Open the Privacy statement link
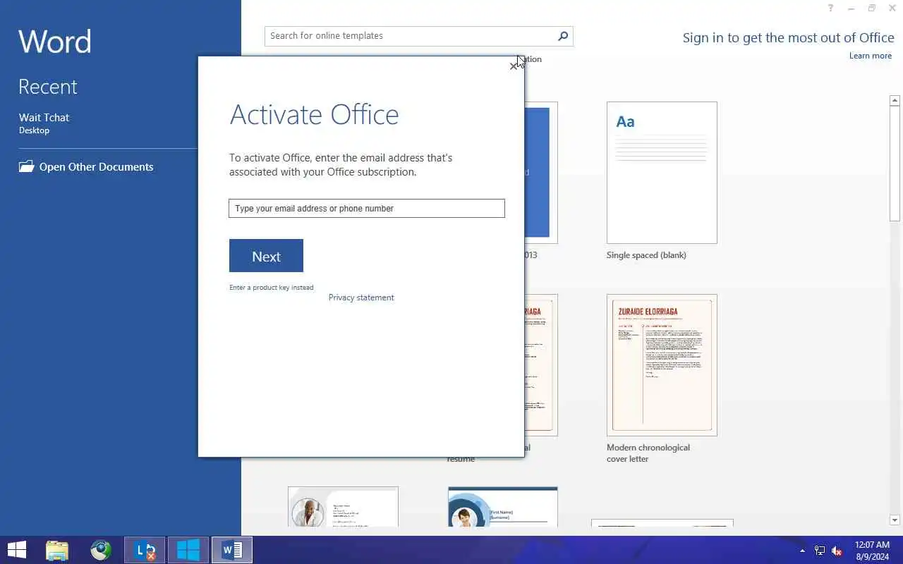The image size is (903, 564). click(361, 298)
